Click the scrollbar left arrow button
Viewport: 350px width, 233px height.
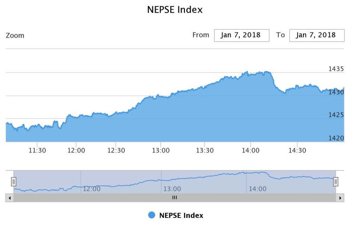(x=9, y=198)
